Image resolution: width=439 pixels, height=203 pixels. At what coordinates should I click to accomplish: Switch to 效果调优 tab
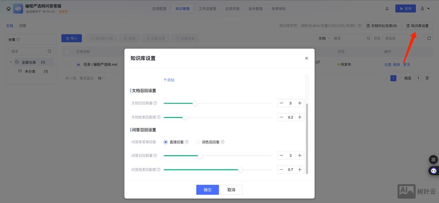[278, 9]
